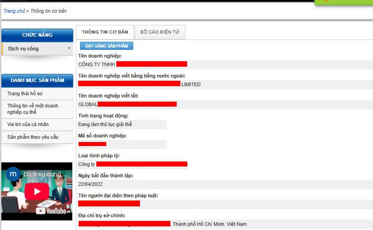The height and width of the screenshot is (230, 373).
Task: Switch to the Bố cáo điện tử tab
Action: [159, 32]
